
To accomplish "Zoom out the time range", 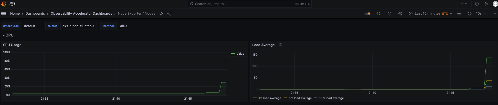I will click(459, 14).
